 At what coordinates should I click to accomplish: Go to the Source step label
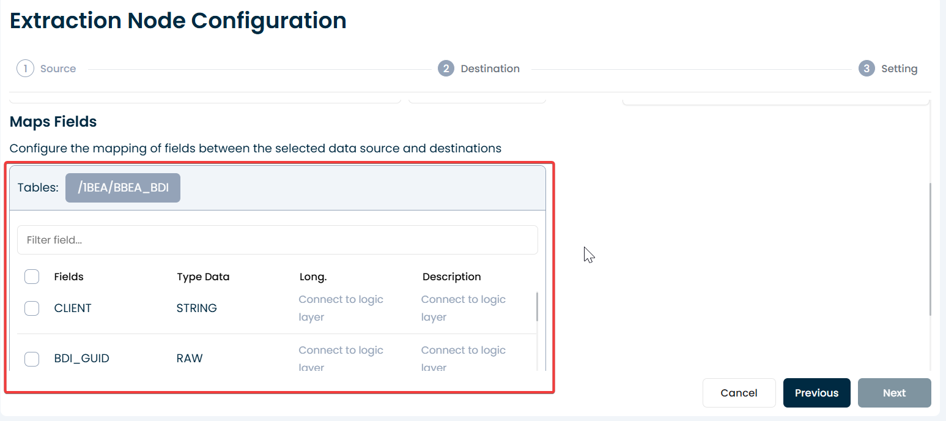58,69
